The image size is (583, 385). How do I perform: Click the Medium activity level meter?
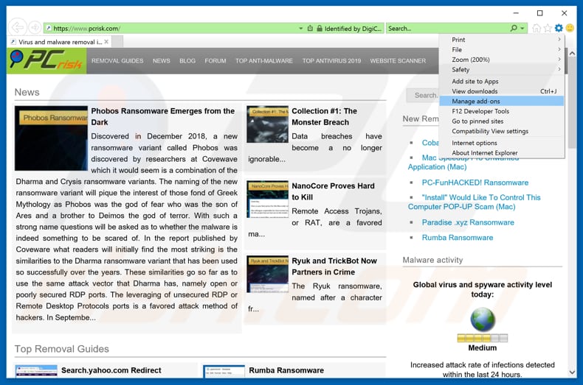(x=482, y=338)
